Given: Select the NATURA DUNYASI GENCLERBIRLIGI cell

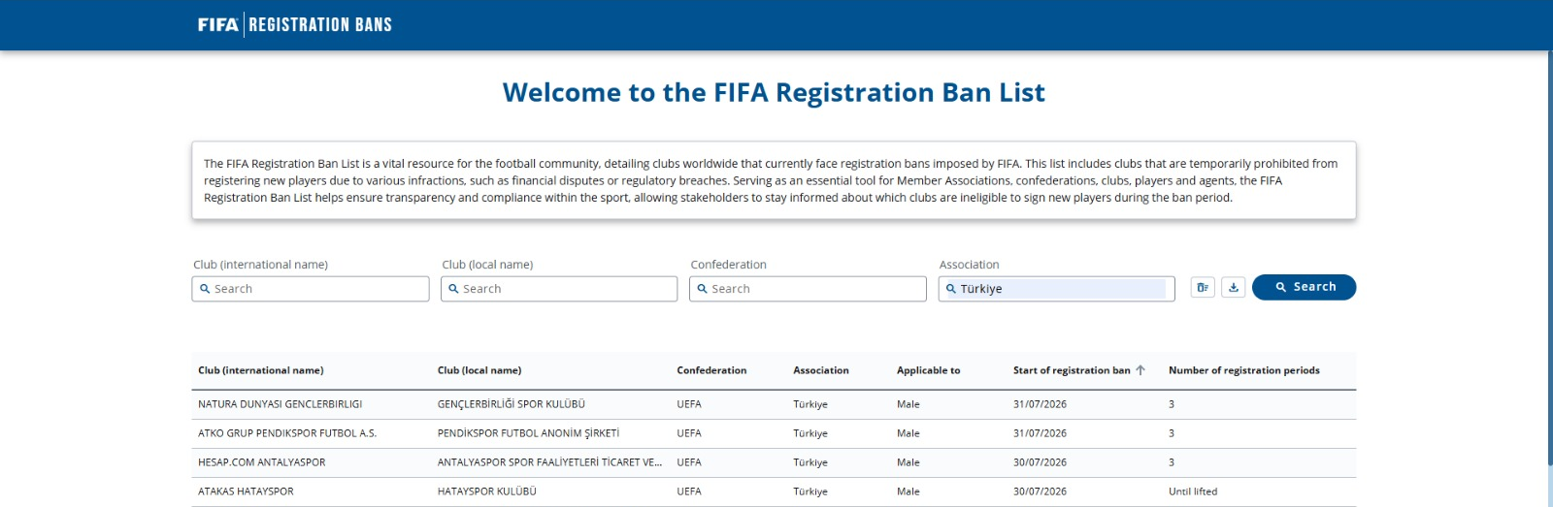Looking at the screenshot, I should click(x=281, y=404).
